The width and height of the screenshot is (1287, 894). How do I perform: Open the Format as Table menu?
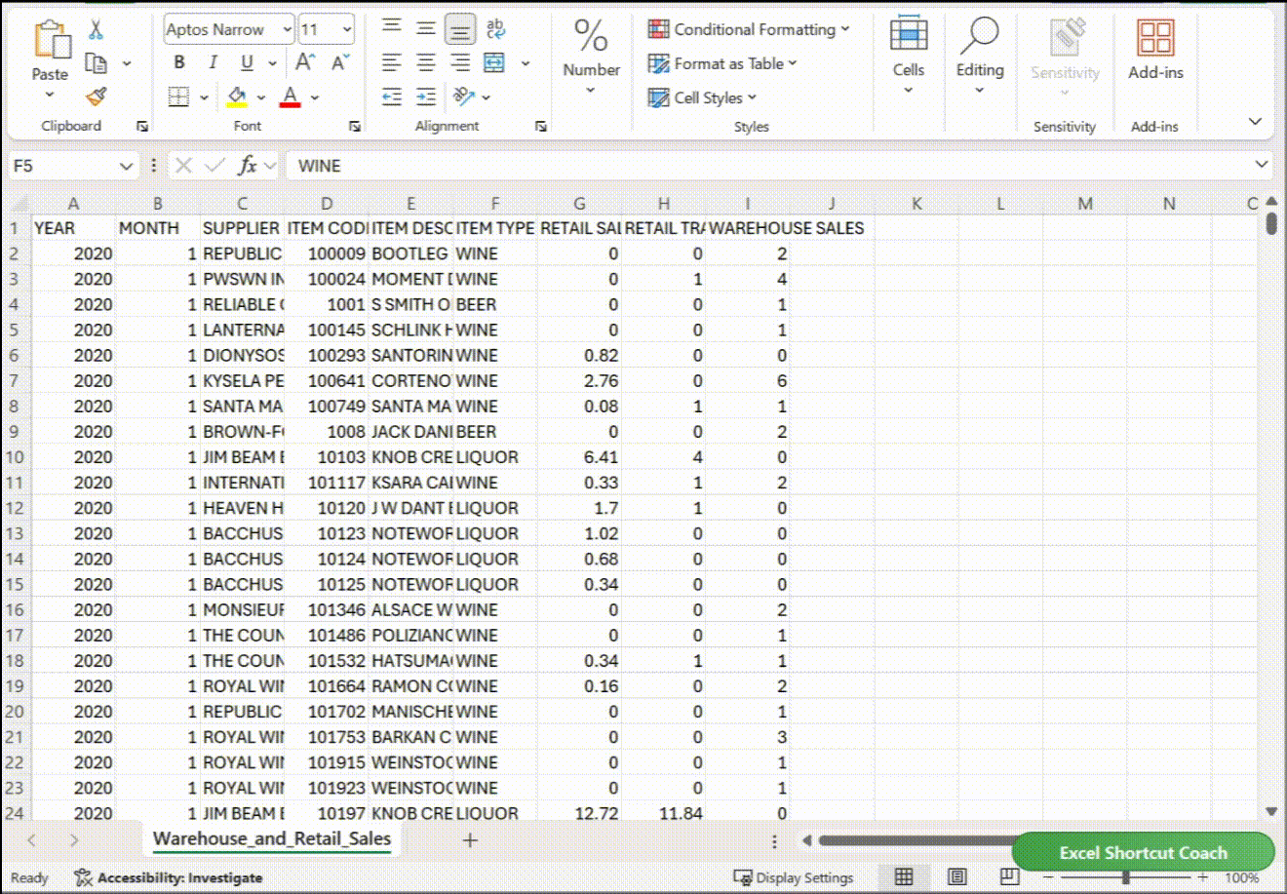pos(722,63)
